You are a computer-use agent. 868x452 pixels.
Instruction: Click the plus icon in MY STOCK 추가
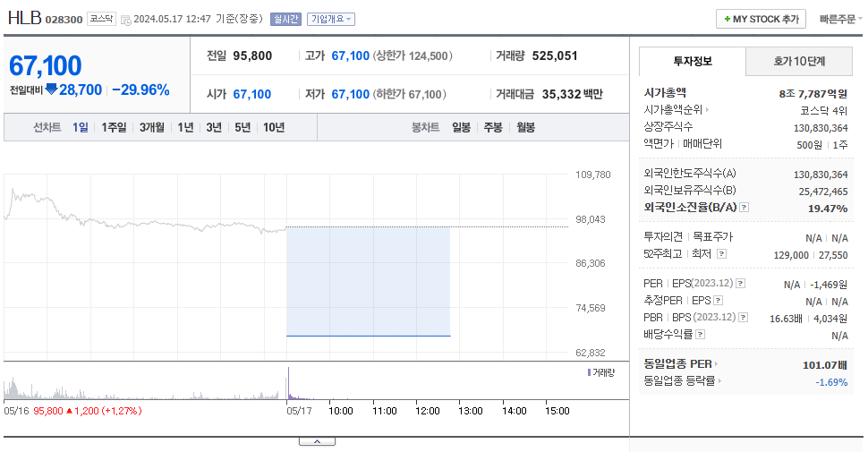pos(727,19)
